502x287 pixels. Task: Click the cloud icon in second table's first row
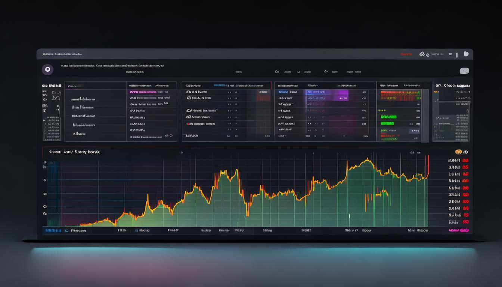click(189, 92)
